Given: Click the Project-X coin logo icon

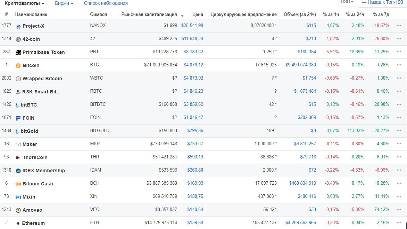Looking at the screenshot, I should 18,26.
